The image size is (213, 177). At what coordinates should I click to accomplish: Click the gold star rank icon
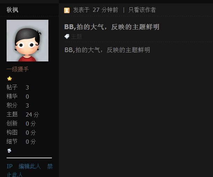coord(9,78)
